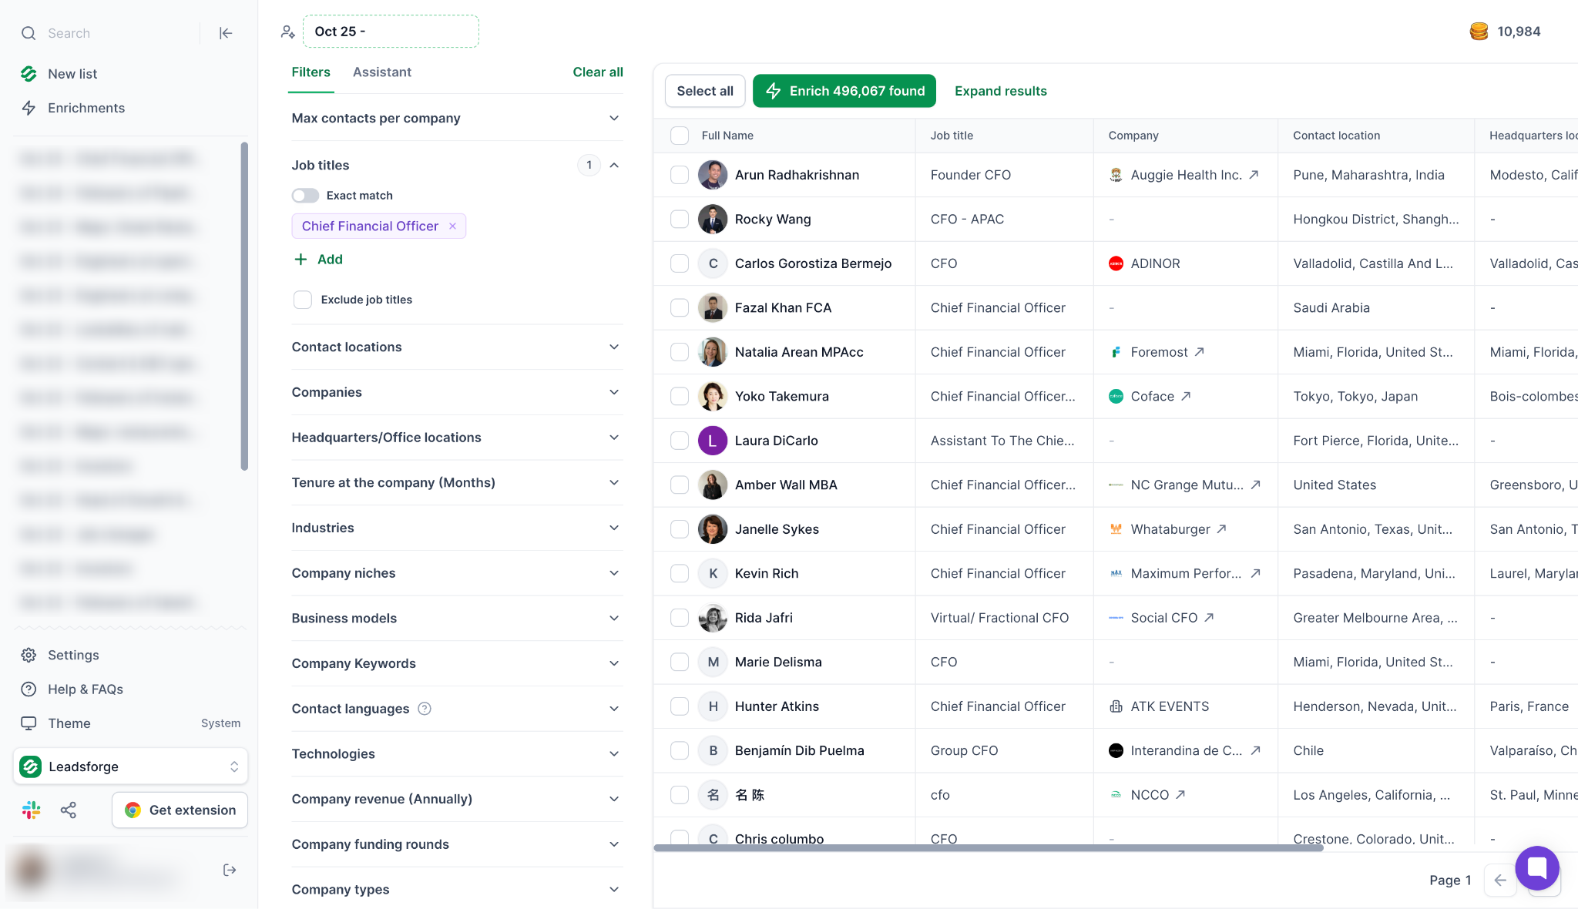The height and width of the screenshot is (909, 1578).
Task: Click the horizontal table scrollbar
Action: pyautogui.click(x=989, y=847)
